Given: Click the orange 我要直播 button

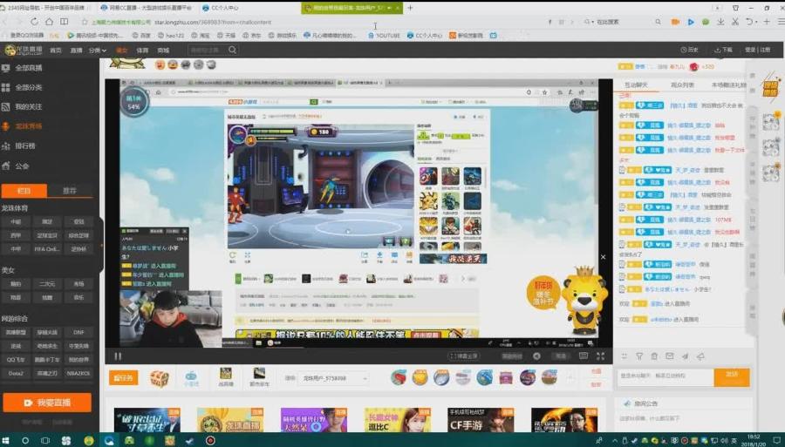Looking at the screenshot, I should 47,403.
